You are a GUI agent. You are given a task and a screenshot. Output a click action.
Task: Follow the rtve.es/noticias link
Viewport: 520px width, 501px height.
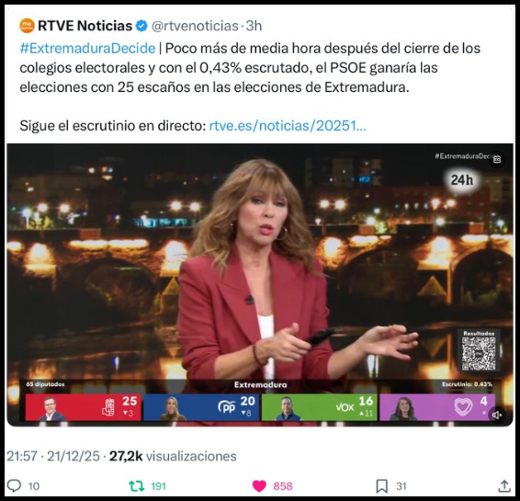point(288,126)
